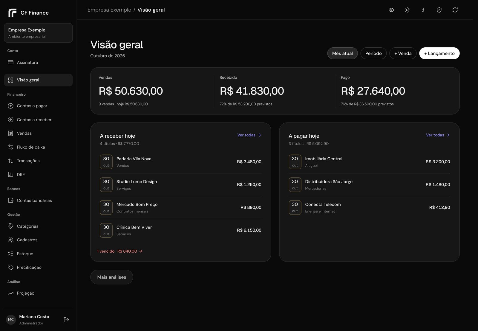Click the shield security icon
This screenshot has width=478, height=331.
(x=439, y=10)
